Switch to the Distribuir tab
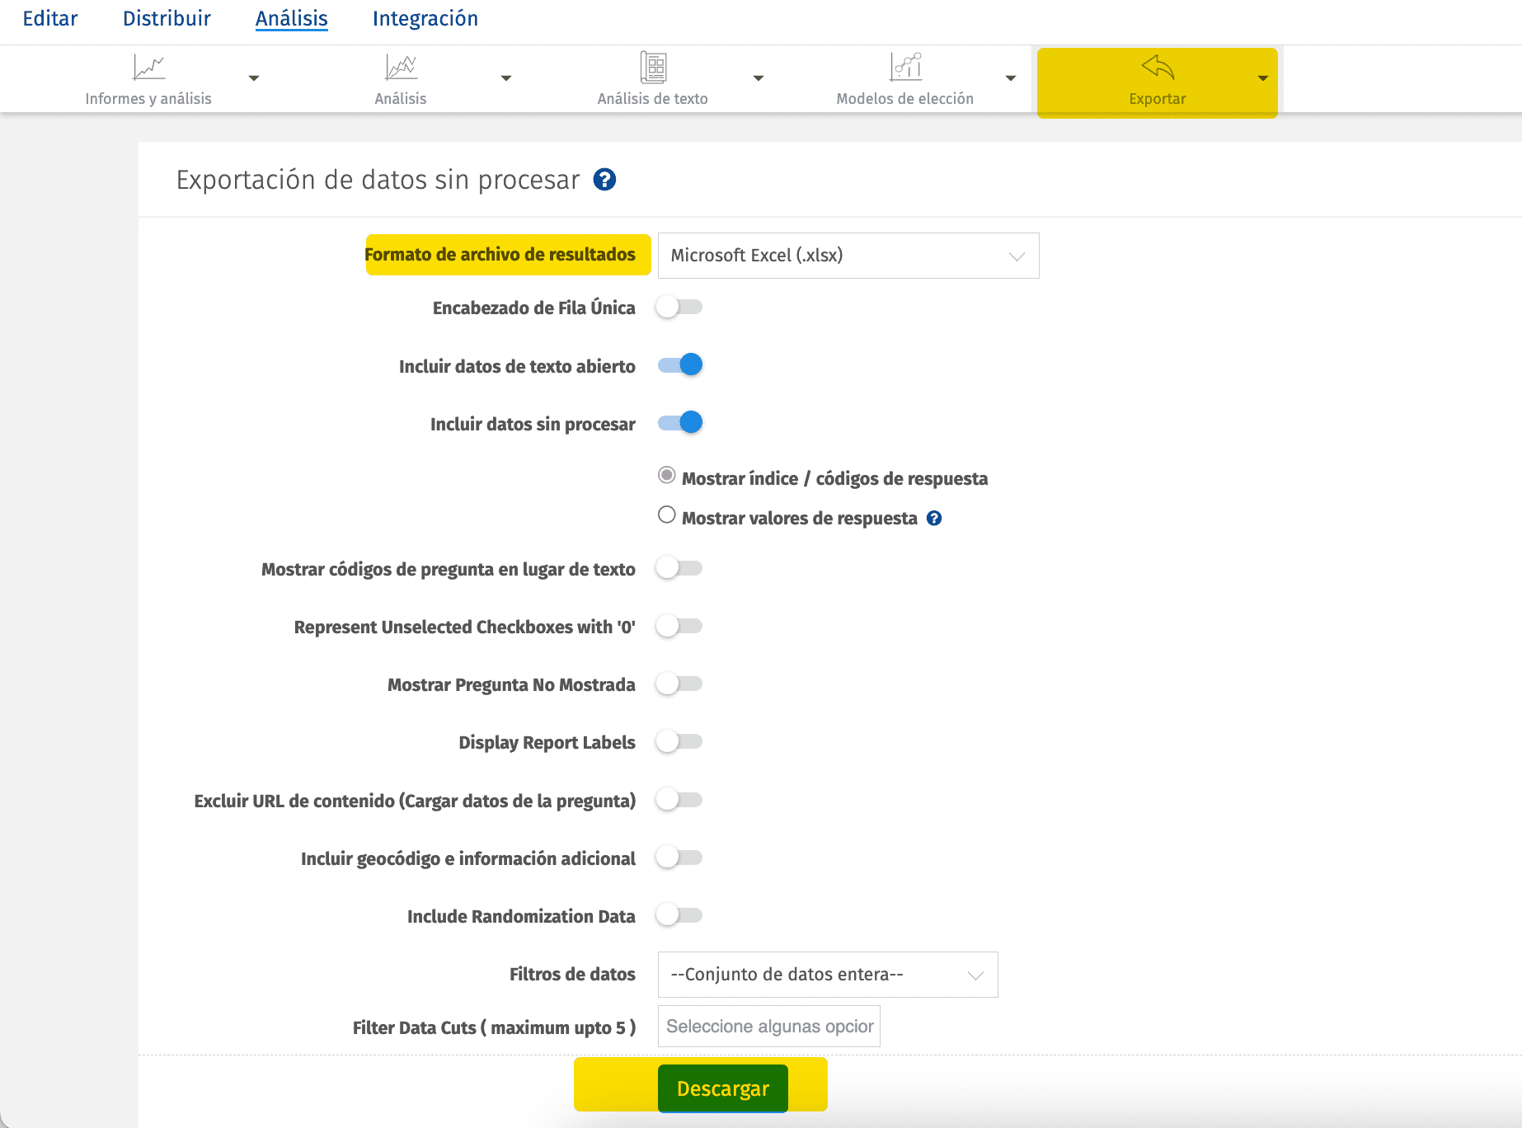1522x1128 pixels. (x=166, y=17)
